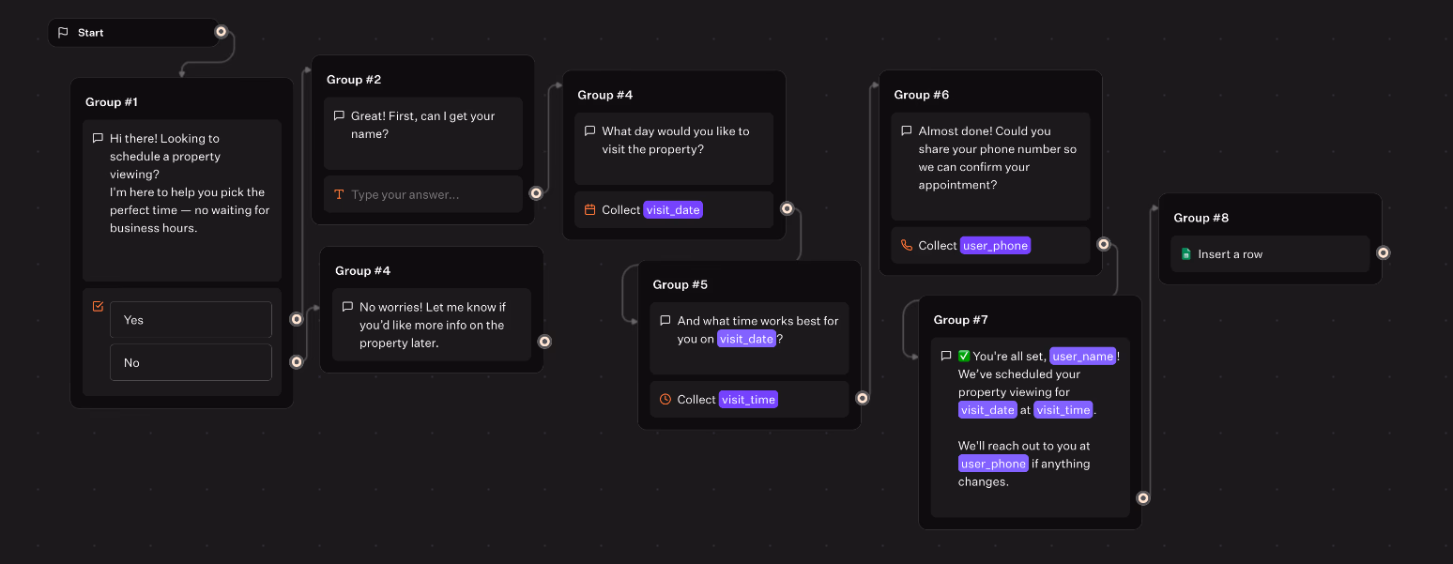Click the Group #7 title label
Screen dimensions: 1453x564
tap(960, 320)
